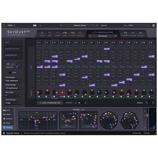158x158 pixels.
Task: Go to previous PAGE arrow
Action: pos(147,103)
